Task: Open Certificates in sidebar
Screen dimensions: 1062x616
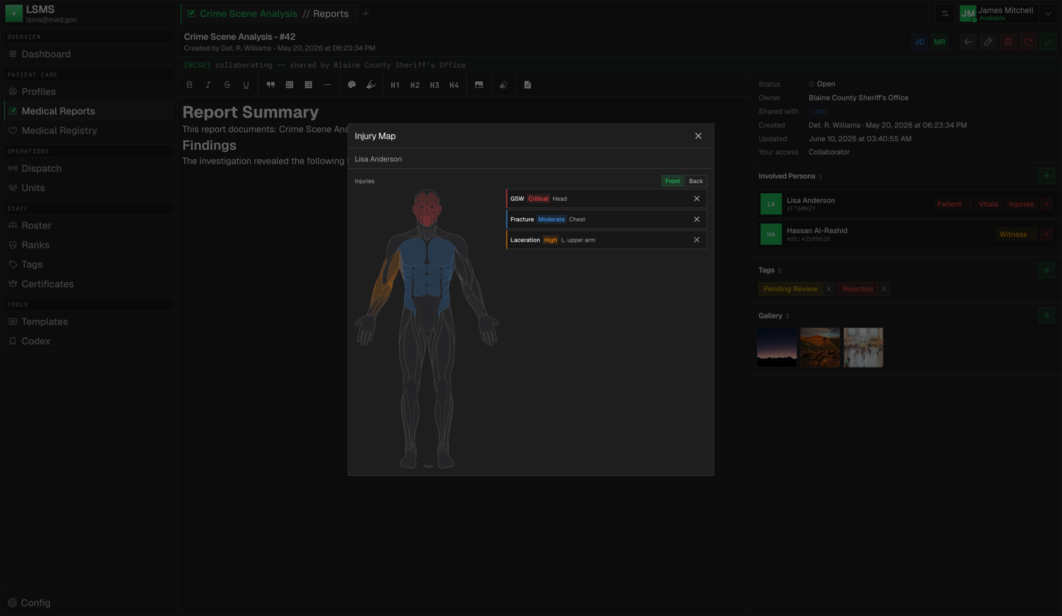Action: [89, 284]
